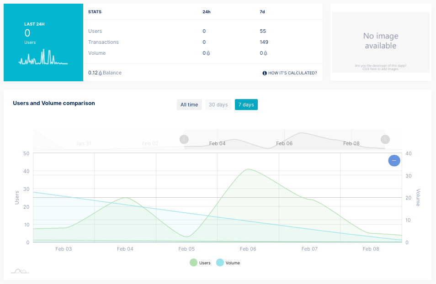Click the white sparkline in Last 24h card
The width and height of the screenshot is (436, 284).
click(43, 57)
